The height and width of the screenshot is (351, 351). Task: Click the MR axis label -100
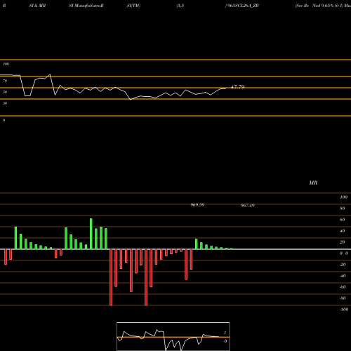344,310
